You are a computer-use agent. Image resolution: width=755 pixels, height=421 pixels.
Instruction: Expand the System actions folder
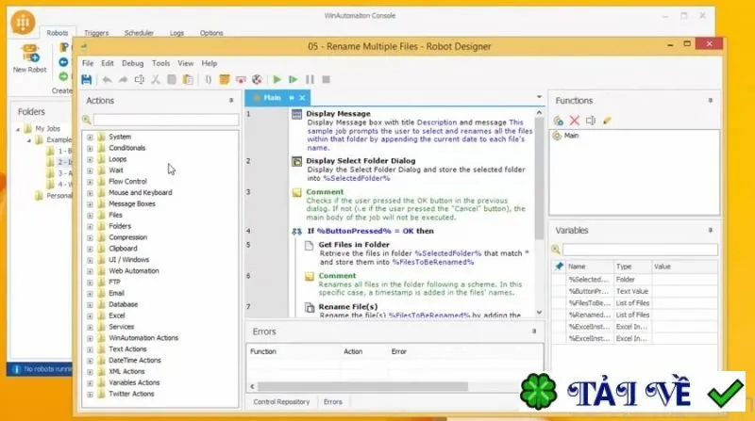click(x=90, y=137)
